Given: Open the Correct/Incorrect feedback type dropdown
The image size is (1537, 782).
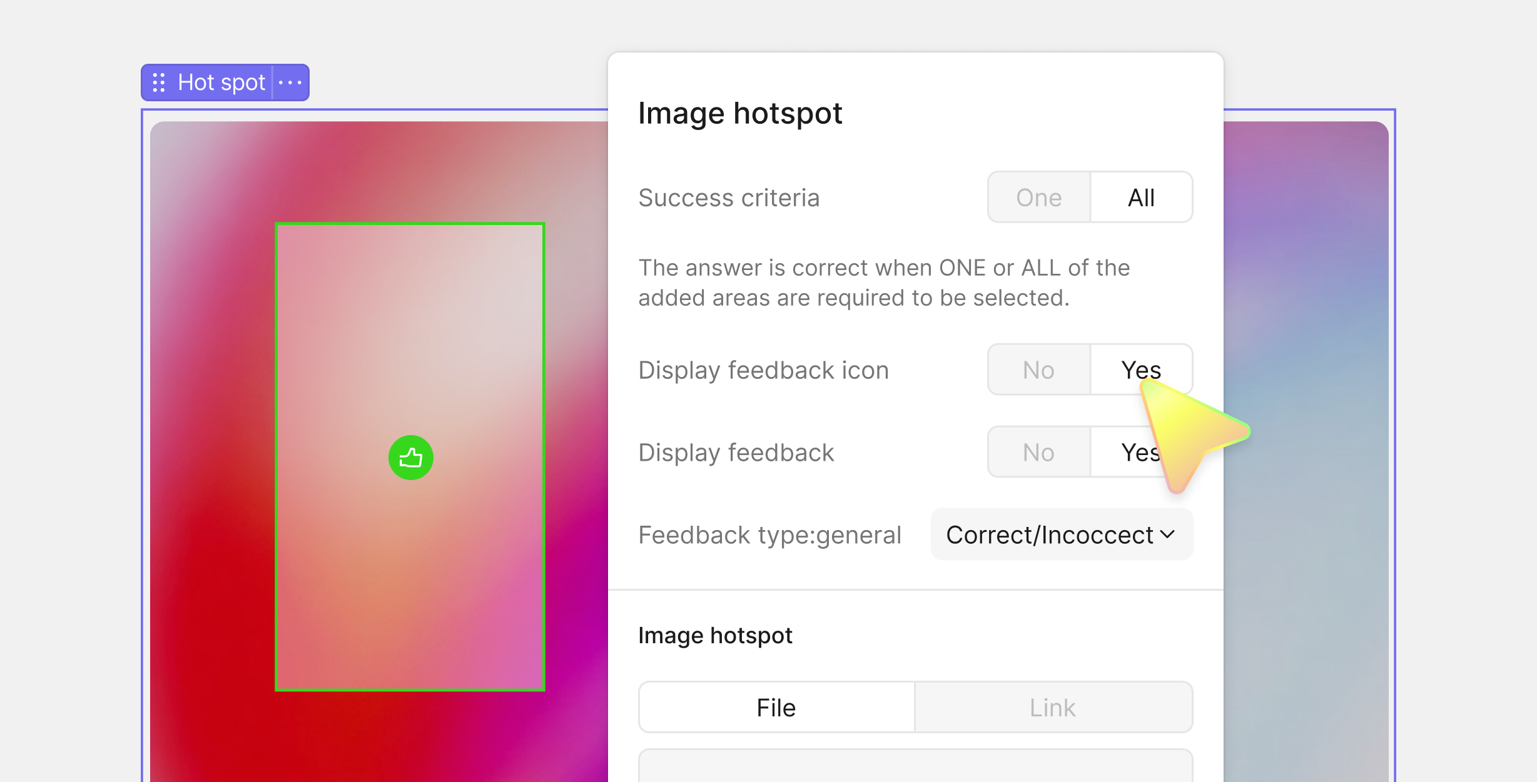Looking at the screenshot, I should tap(1051, 535).
